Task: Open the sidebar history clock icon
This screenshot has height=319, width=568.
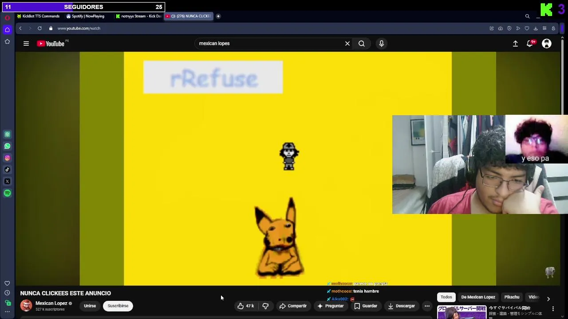Action: pos(7,293)
